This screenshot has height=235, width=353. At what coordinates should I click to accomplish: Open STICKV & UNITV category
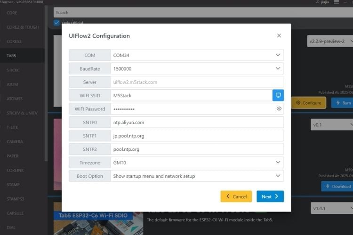pyautogui.click(x=22, y=113)
